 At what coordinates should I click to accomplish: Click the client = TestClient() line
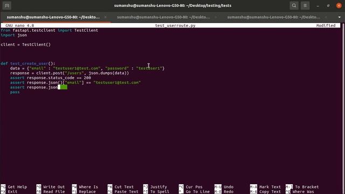(x=25, y=45)
